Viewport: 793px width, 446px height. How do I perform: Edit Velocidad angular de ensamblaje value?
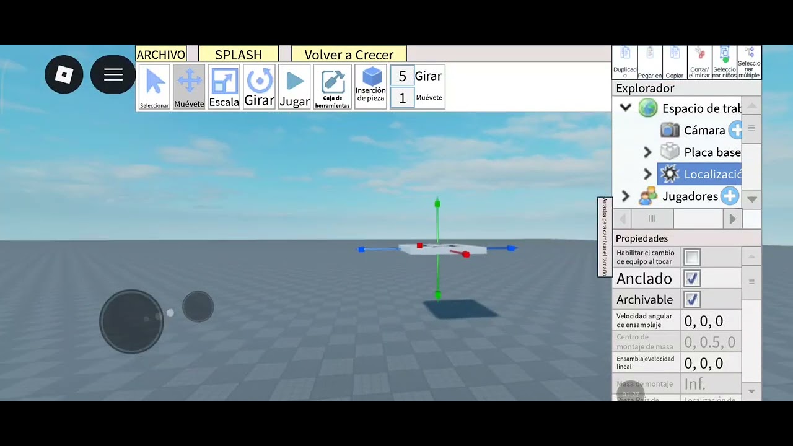(711, 321)
